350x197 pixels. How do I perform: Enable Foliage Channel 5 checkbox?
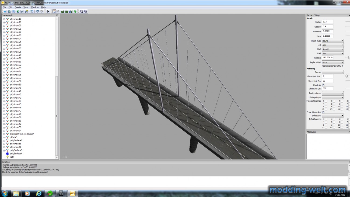[334, 104]
